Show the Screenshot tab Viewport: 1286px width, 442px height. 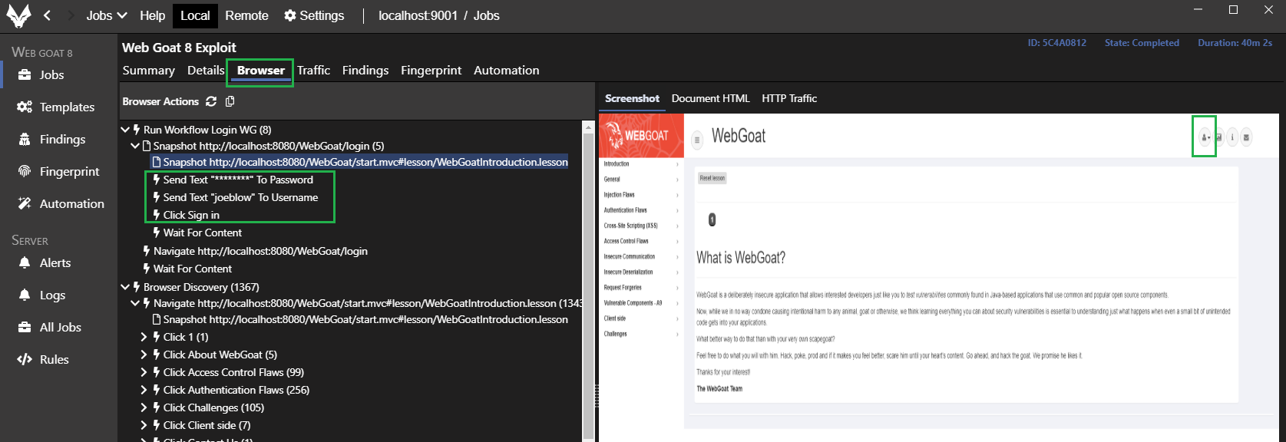pyautogui.click(x=632, y=98)
